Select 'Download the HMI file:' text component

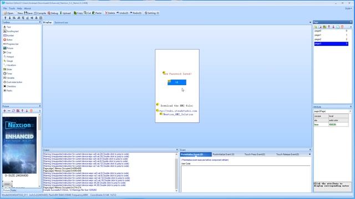(x=177, y=106)
